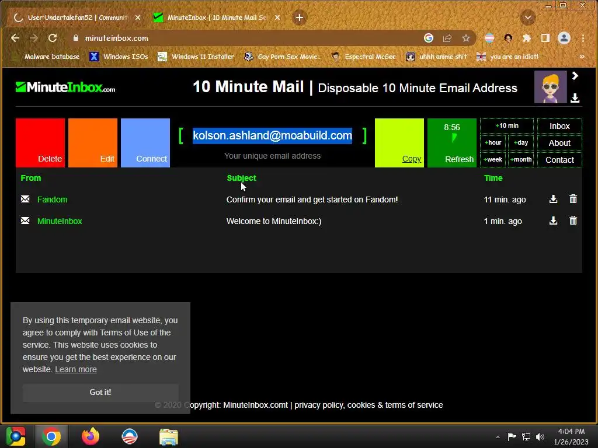
Task: Open the Contact menu item
Action: pyautogui.click(x=559, y=160)
